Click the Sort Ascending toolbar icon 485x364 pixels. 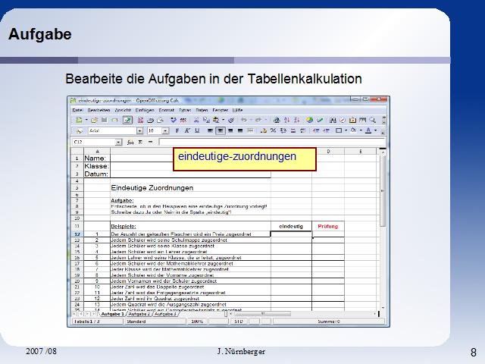[287, 120]
